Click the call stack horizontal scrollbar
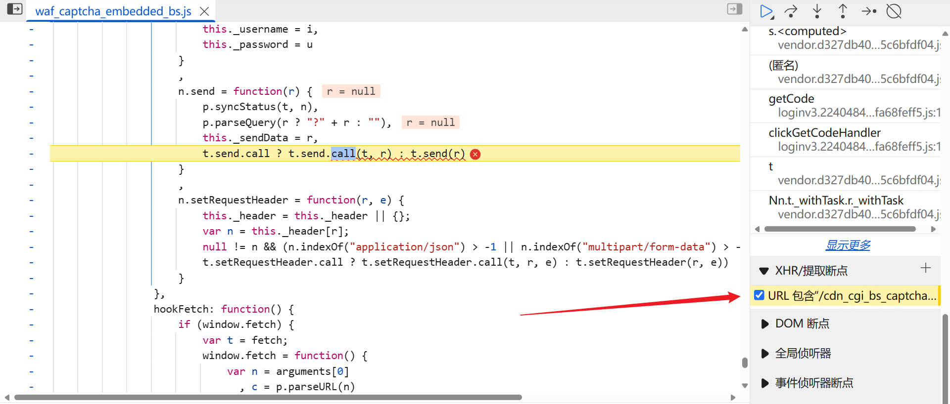This screenshot has width=950, height=404. click(840, 229)
